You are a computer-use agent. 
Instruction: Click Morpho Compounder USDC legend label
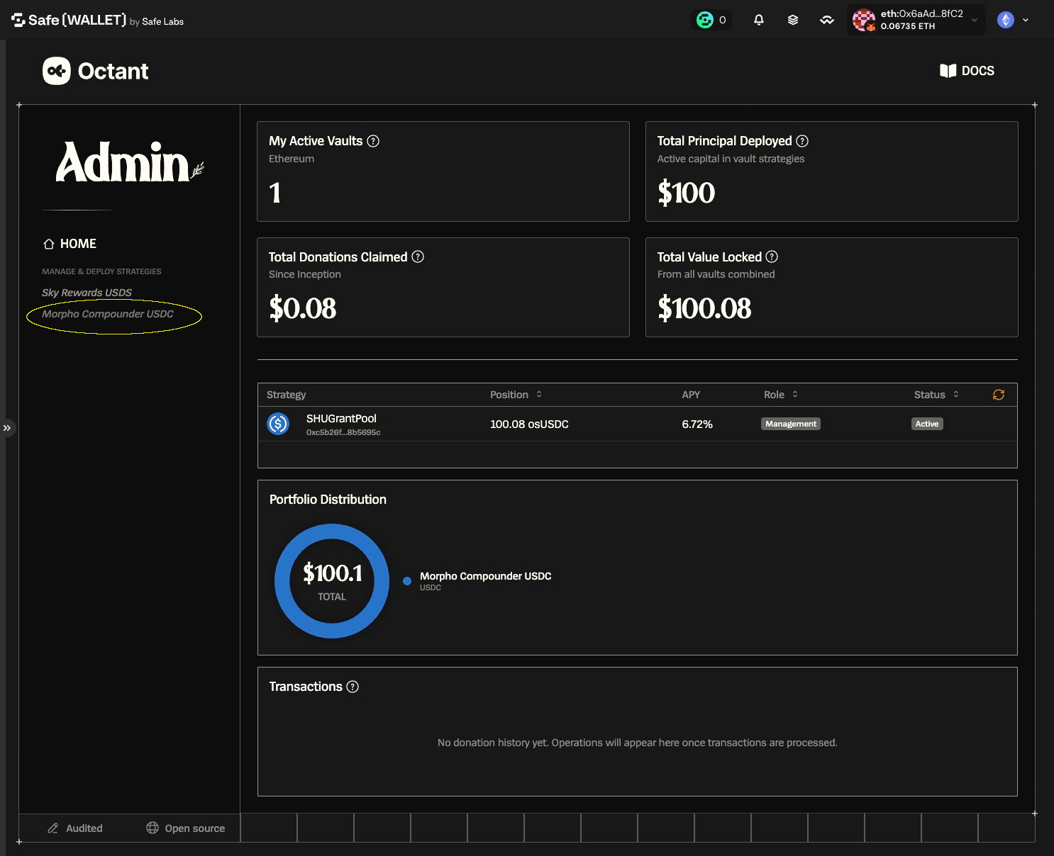click(485, 576)
